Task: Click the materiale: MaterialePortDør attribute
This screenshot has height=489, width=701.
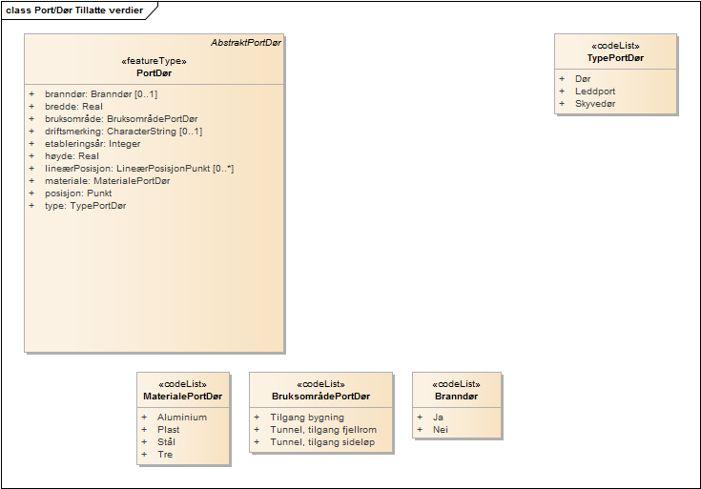Action: point(107,181)
